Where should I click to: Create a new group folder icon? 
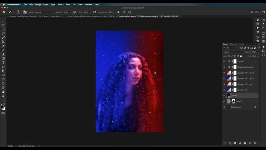[x=245, y=143]
